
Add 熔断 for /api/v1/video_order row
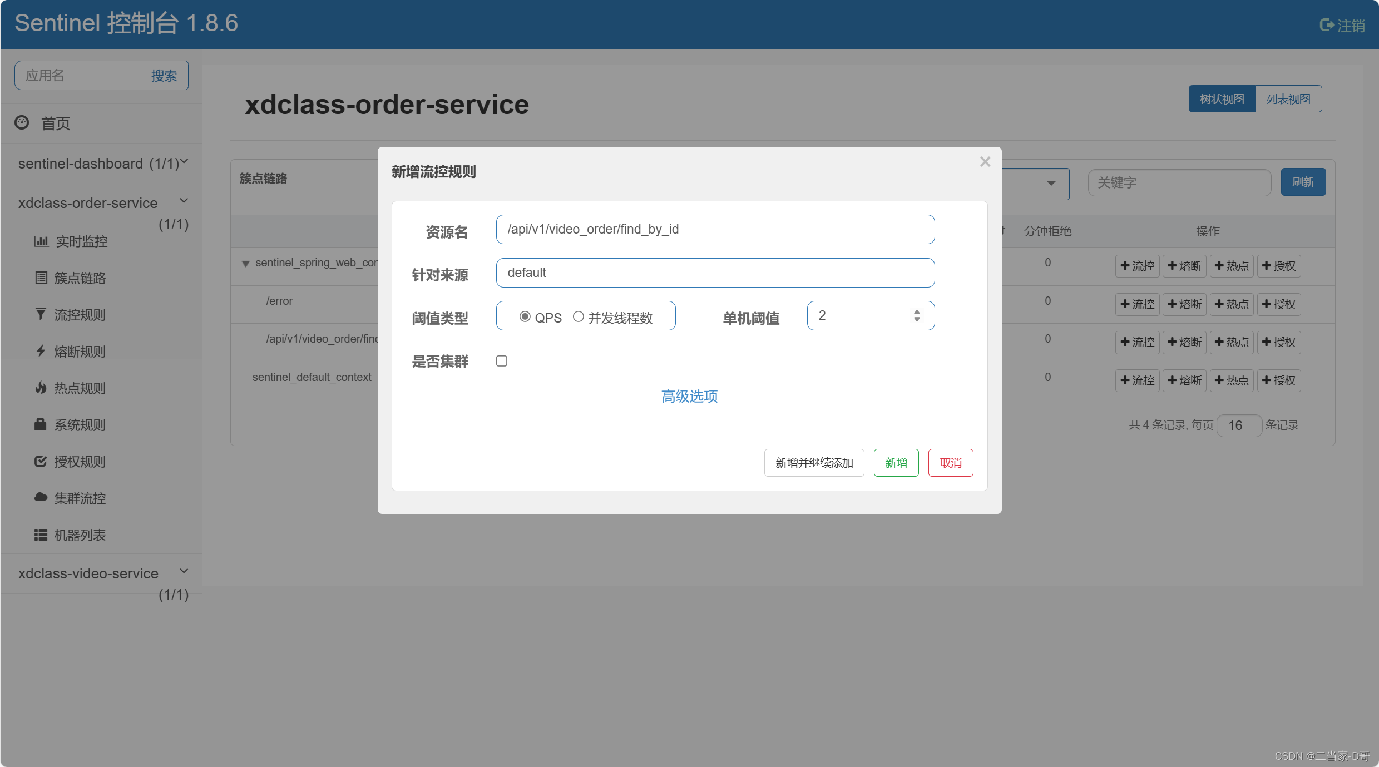pos(1184,342)
